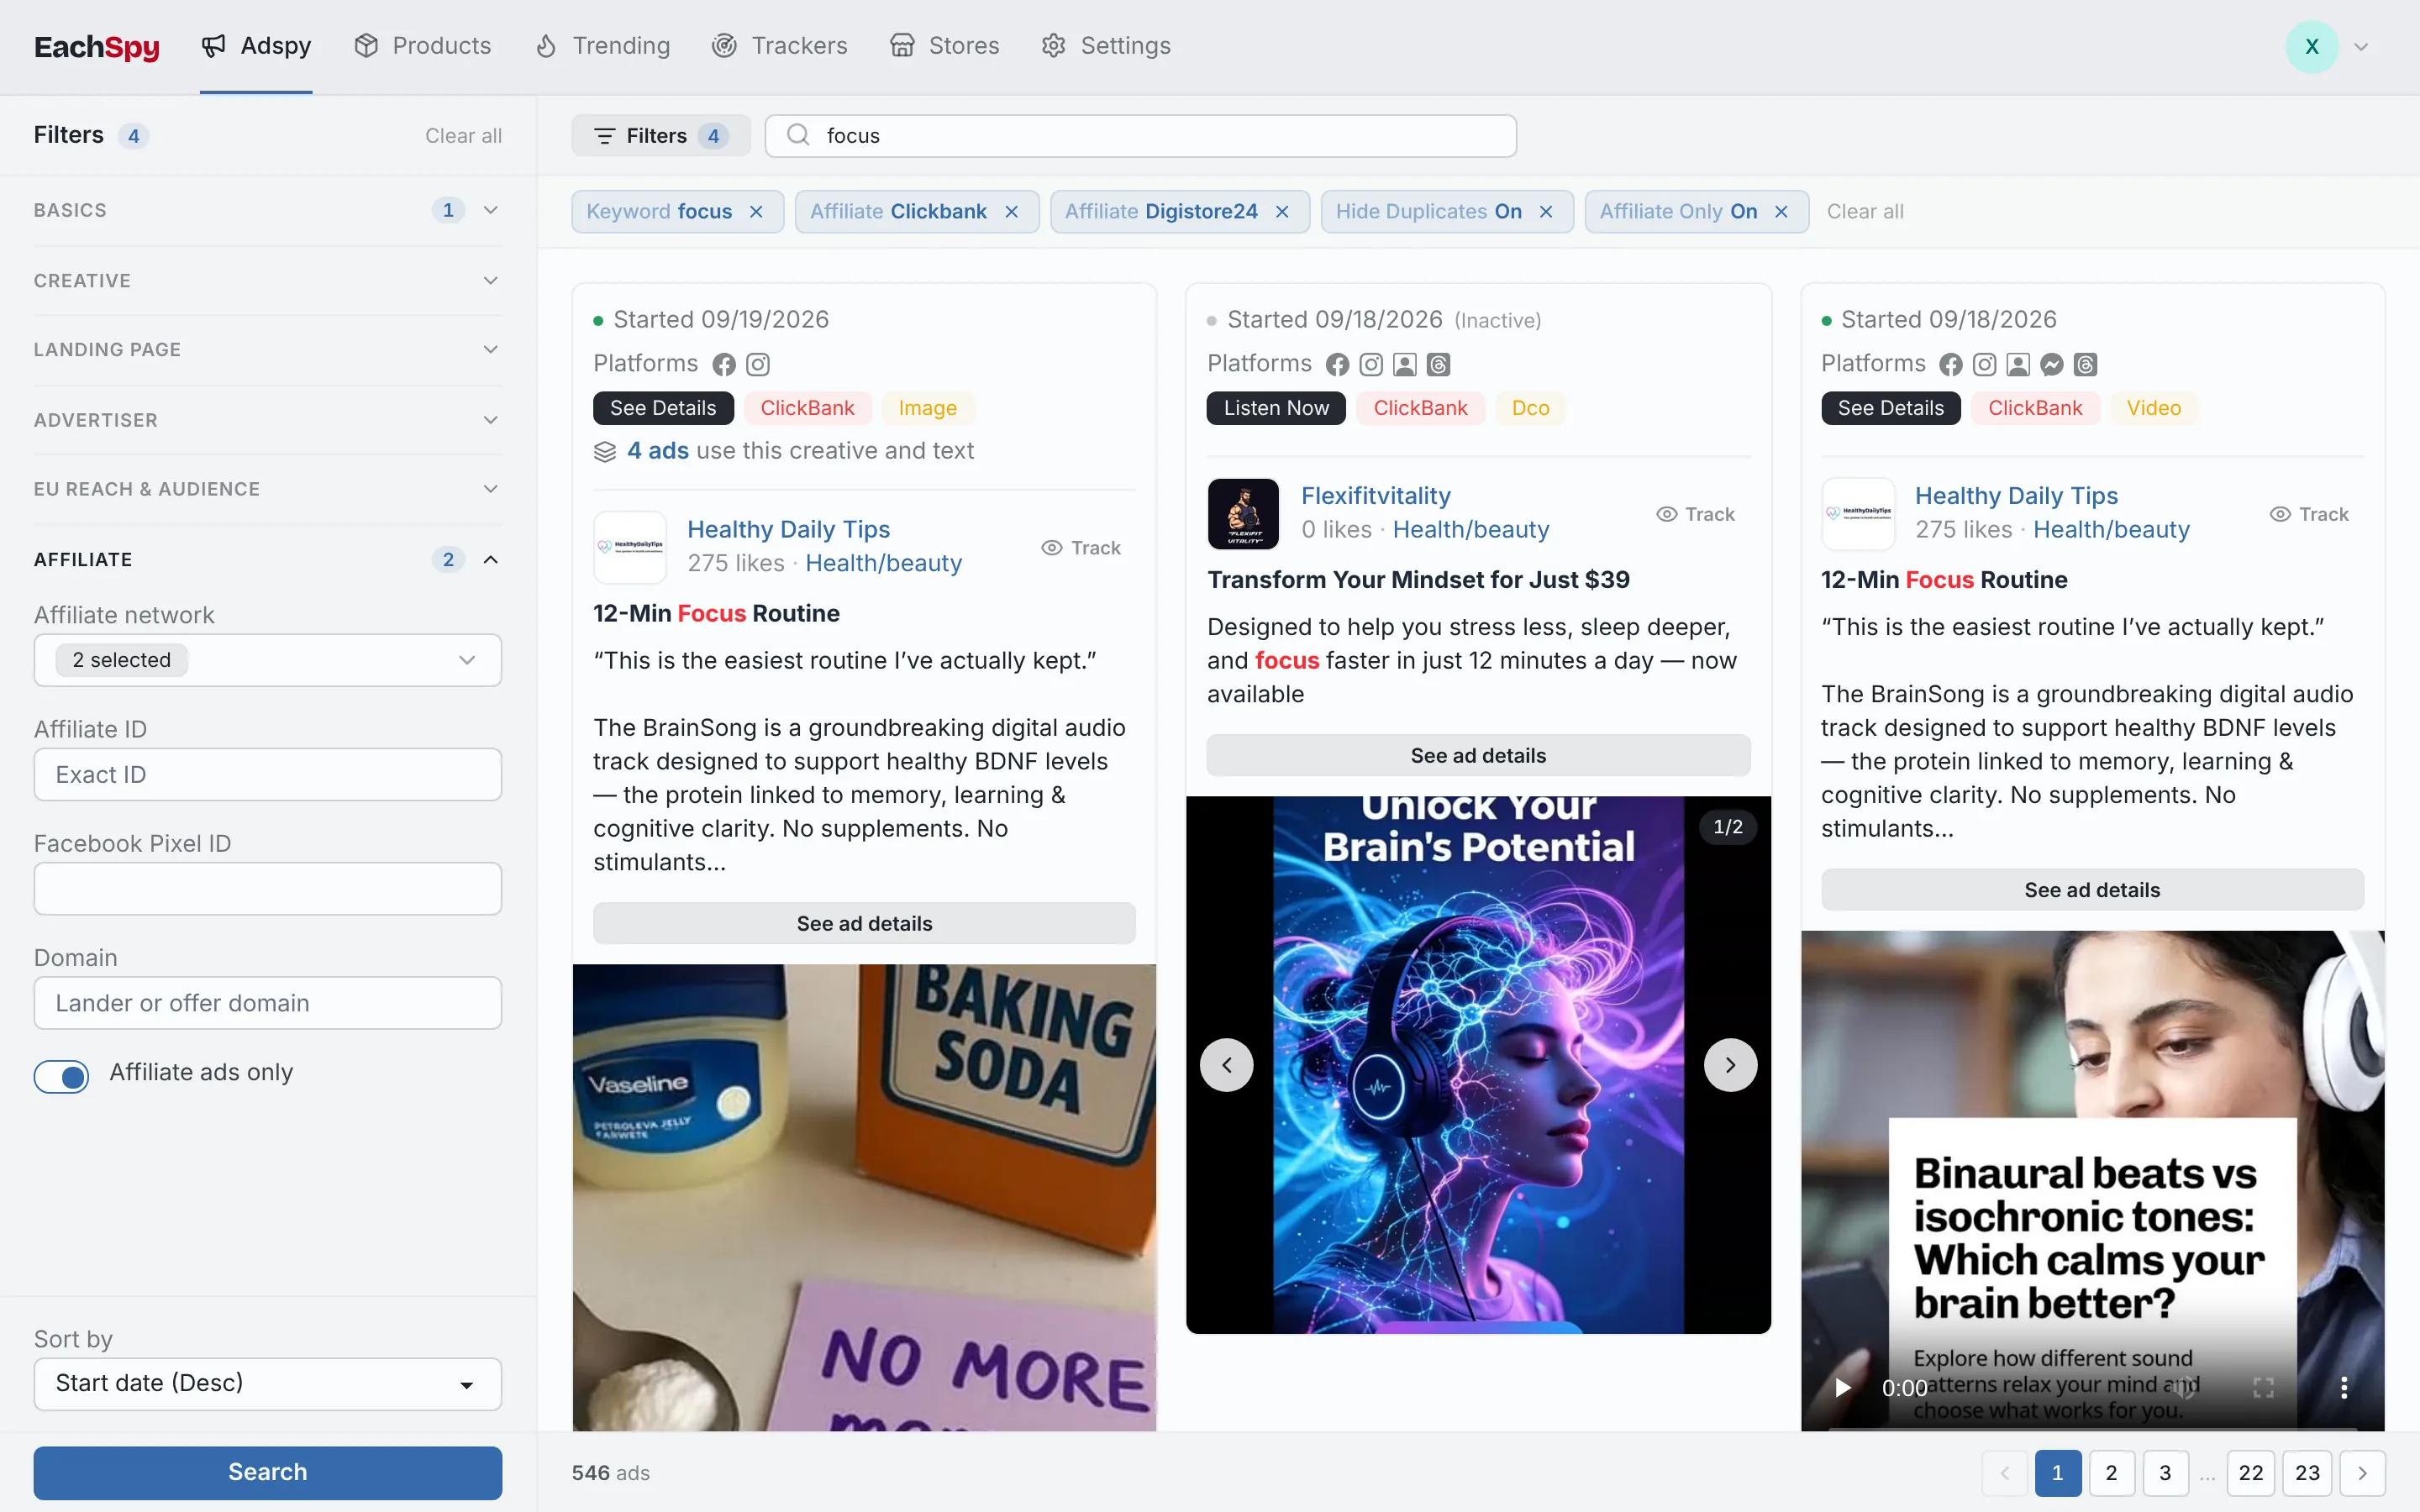Click See Details on 09/19/2026 ad

click(x=663, y=408)
